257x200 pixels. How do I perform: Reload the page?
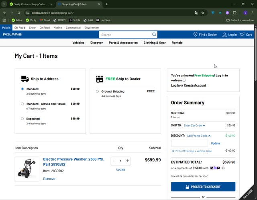point(19,12)
